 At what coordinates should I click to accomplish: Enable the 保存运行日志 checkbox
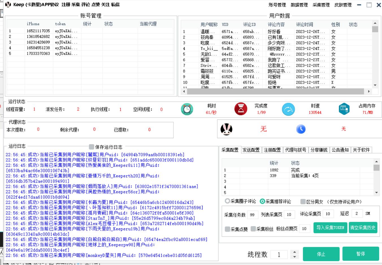coord(92,147)
